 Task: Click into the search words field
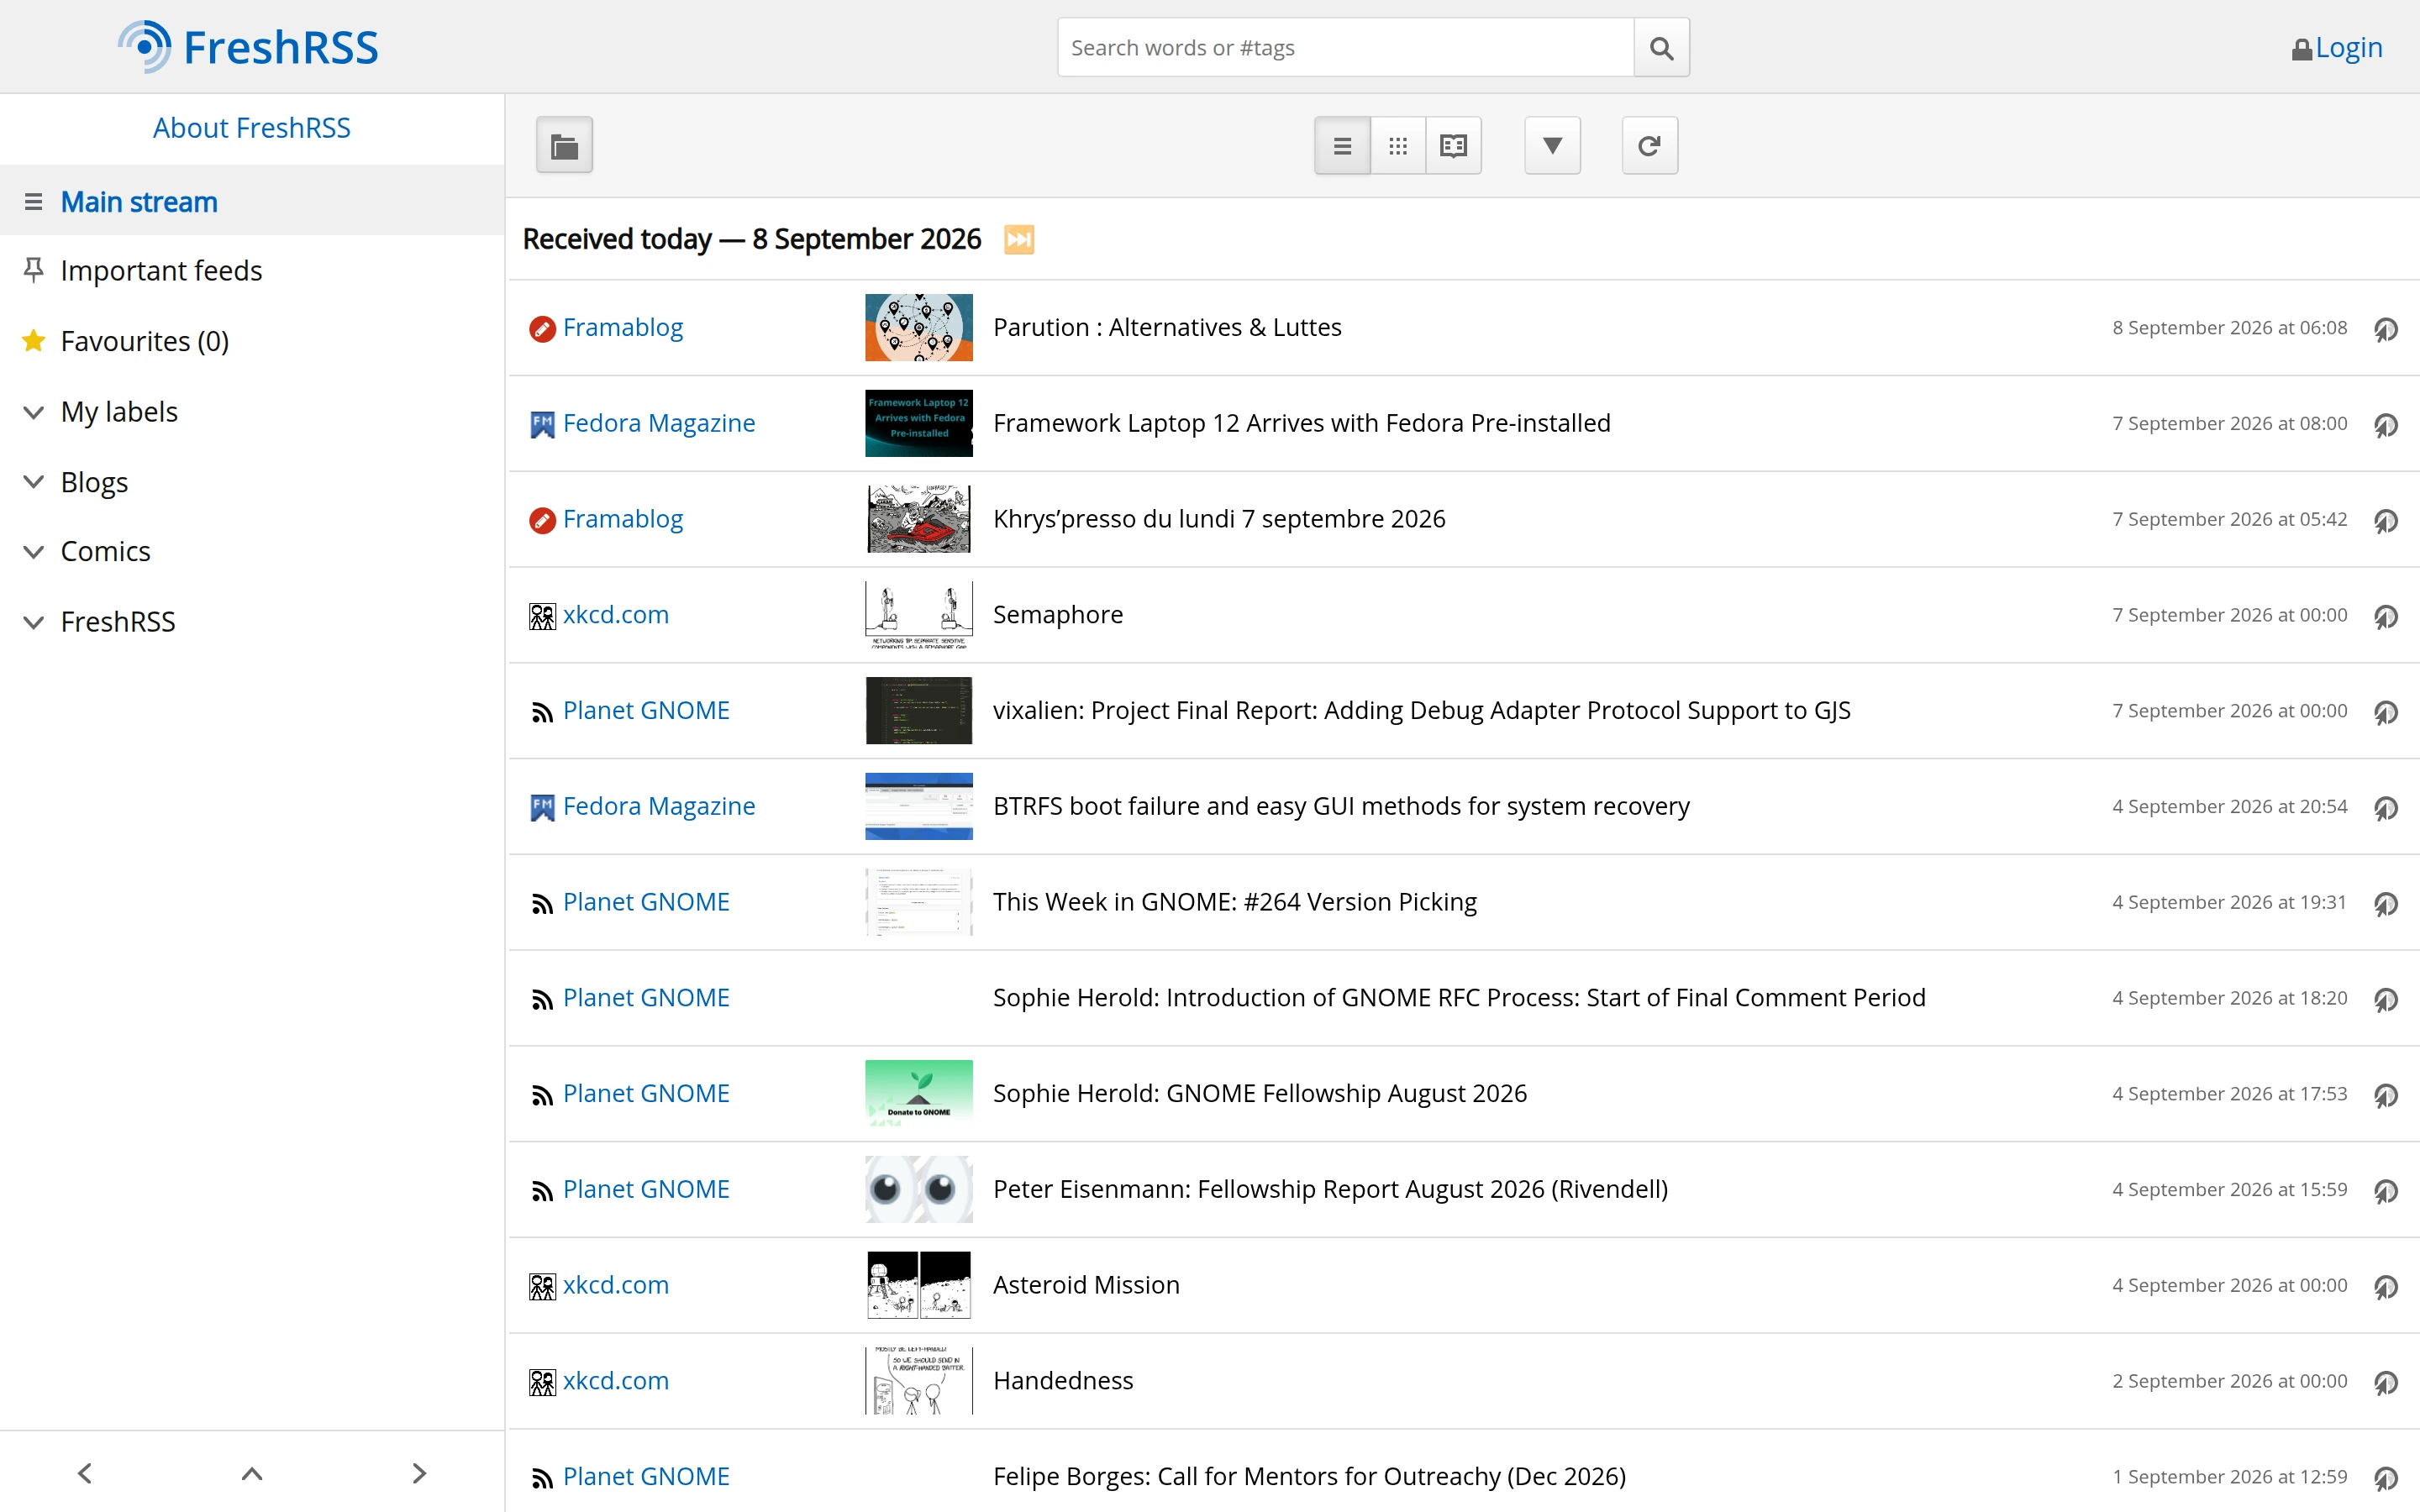tap(1345, 47)
